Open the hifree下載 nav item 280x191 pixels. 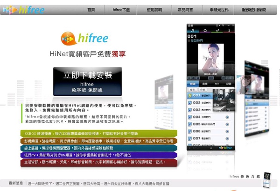tap(121, 10)
